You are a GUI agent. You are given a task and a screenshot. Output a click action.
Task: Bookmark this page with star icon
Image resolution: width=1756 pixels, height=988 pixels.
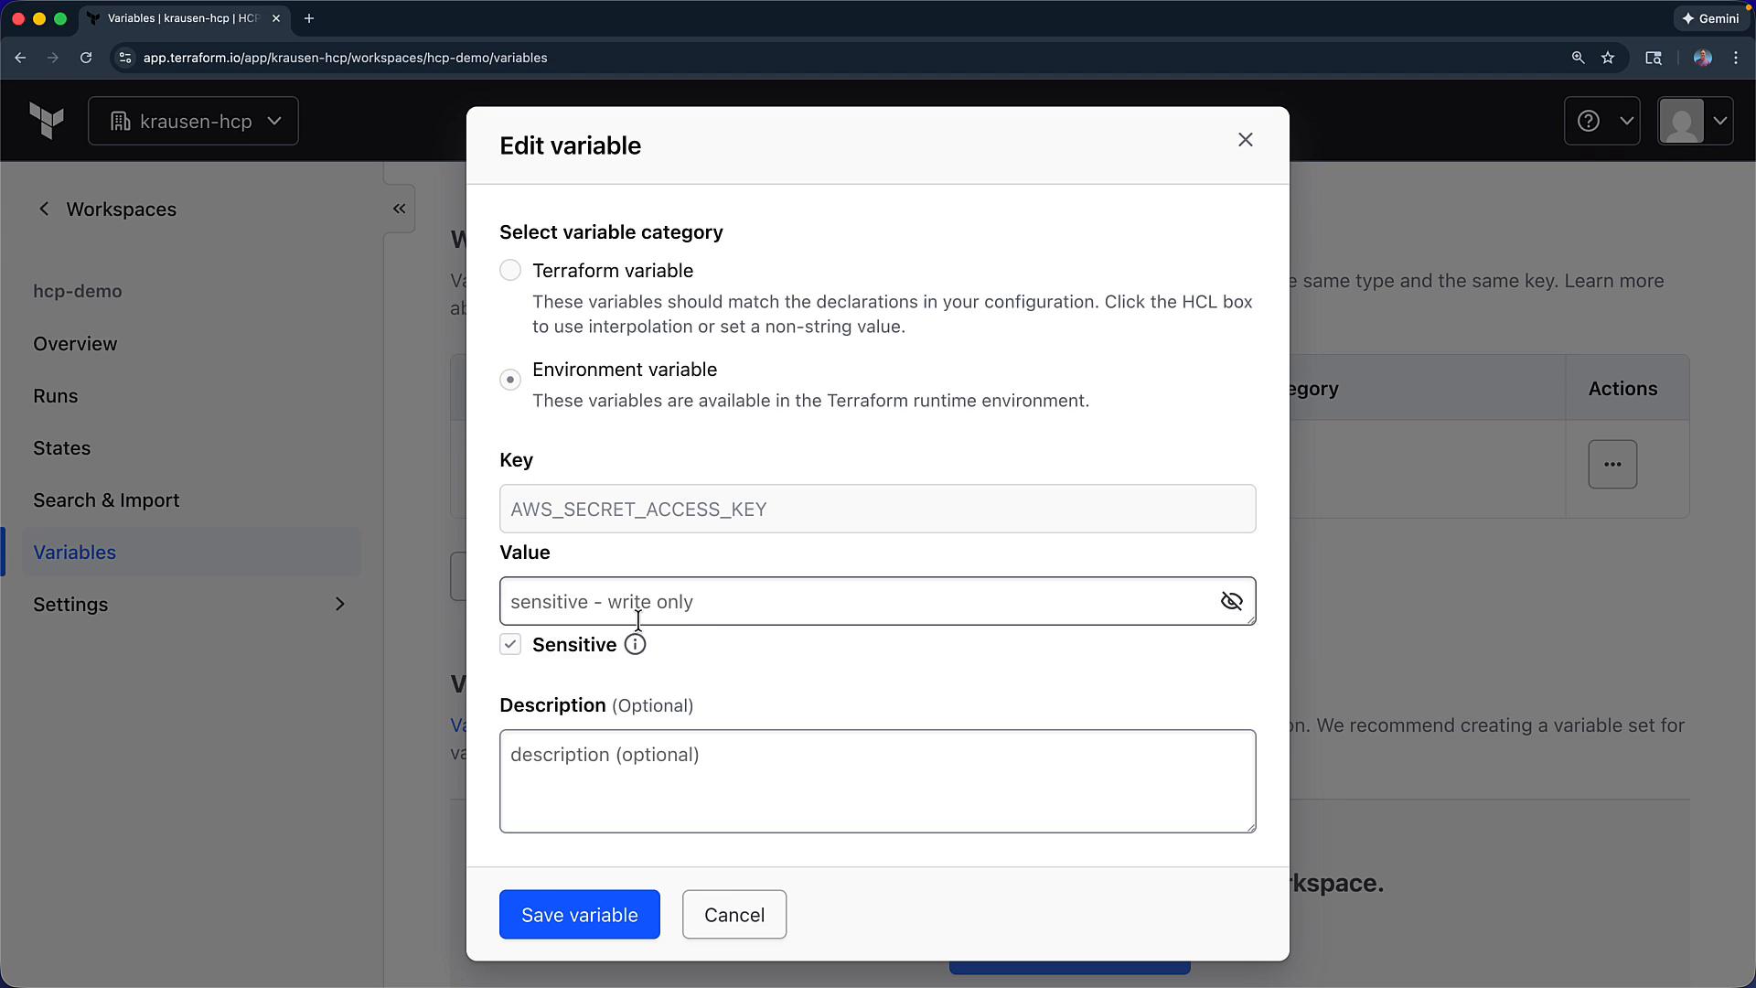1608,58
